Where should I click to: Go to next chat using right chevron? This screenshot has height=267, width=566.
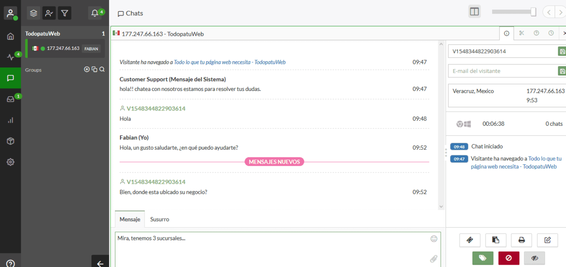[x=561, y=13]
